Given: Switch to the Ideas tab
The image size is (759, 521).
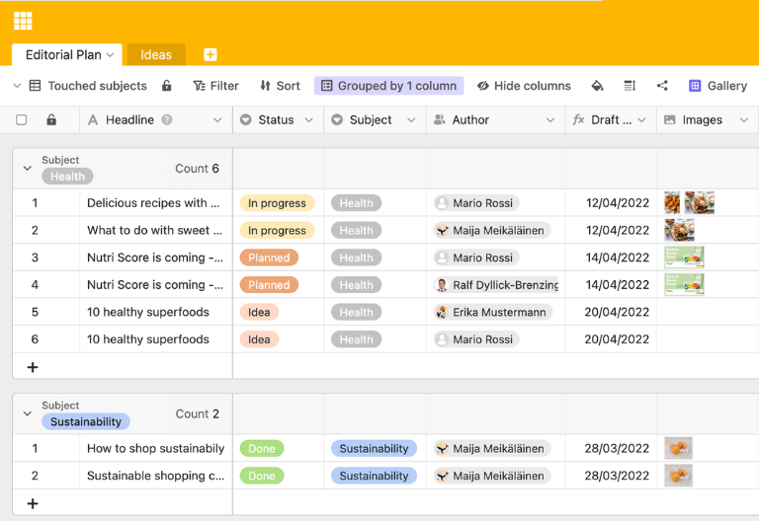Looking at the screenshot, I should point(156,55).
